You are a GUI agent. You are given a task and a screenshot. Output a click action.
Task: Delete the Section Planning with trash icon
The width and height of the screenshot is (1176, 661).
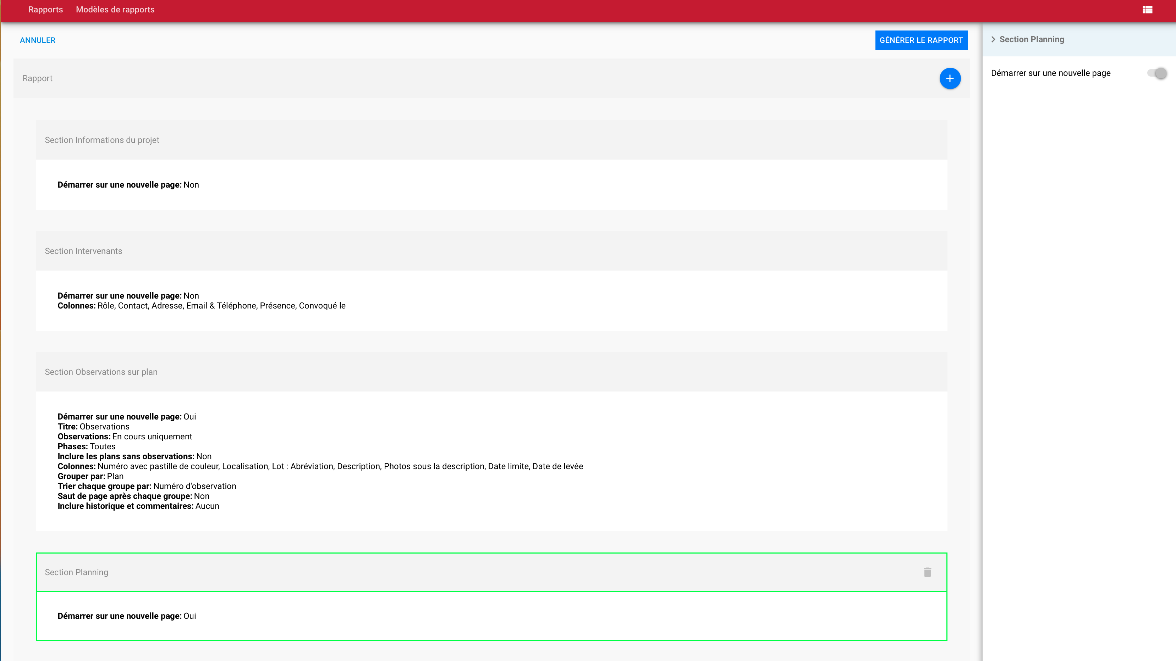click(x=927, y=572)
